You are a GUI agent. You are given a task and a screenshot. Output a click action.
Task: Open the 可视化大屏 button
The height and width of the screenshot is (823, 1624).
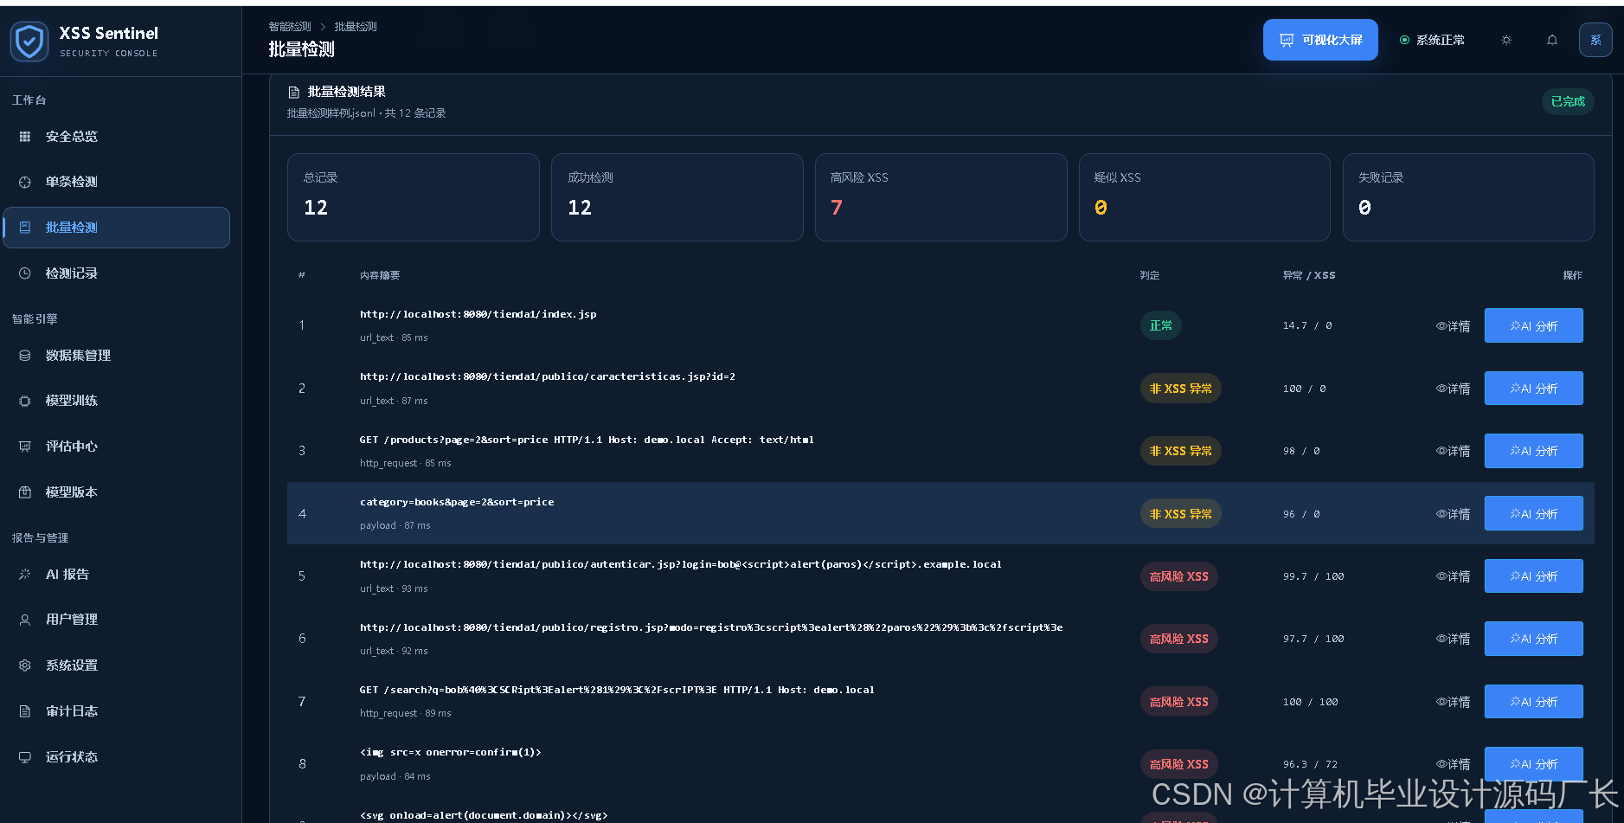1320,40
